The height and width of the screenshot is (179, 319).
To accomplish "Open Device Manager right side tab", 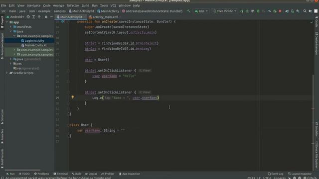I will [317, 43].
